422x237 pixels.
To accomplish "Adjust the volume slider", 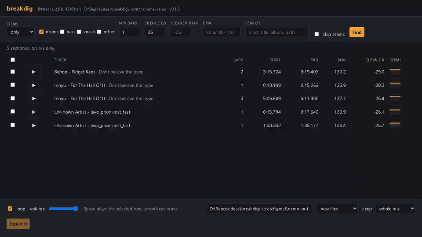I will [63, 209].
